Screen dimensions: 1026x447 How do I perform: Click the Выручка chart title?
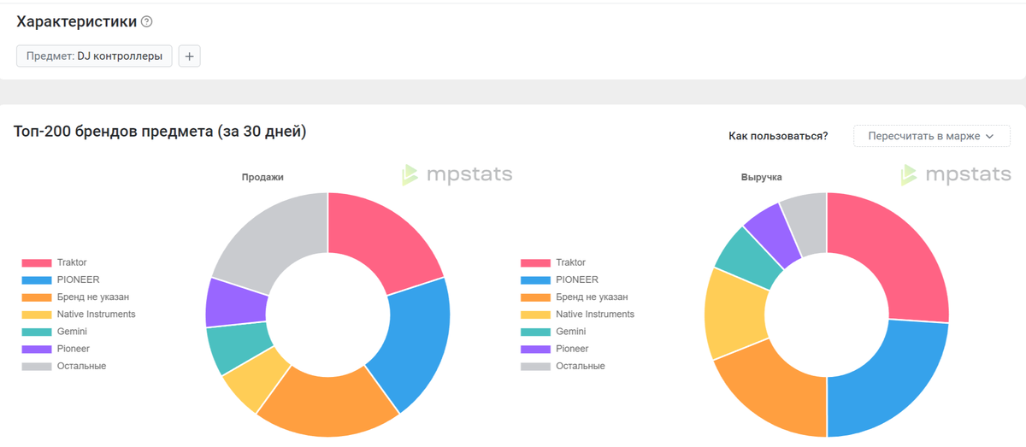pyautogui.click(x=761, y=177)
